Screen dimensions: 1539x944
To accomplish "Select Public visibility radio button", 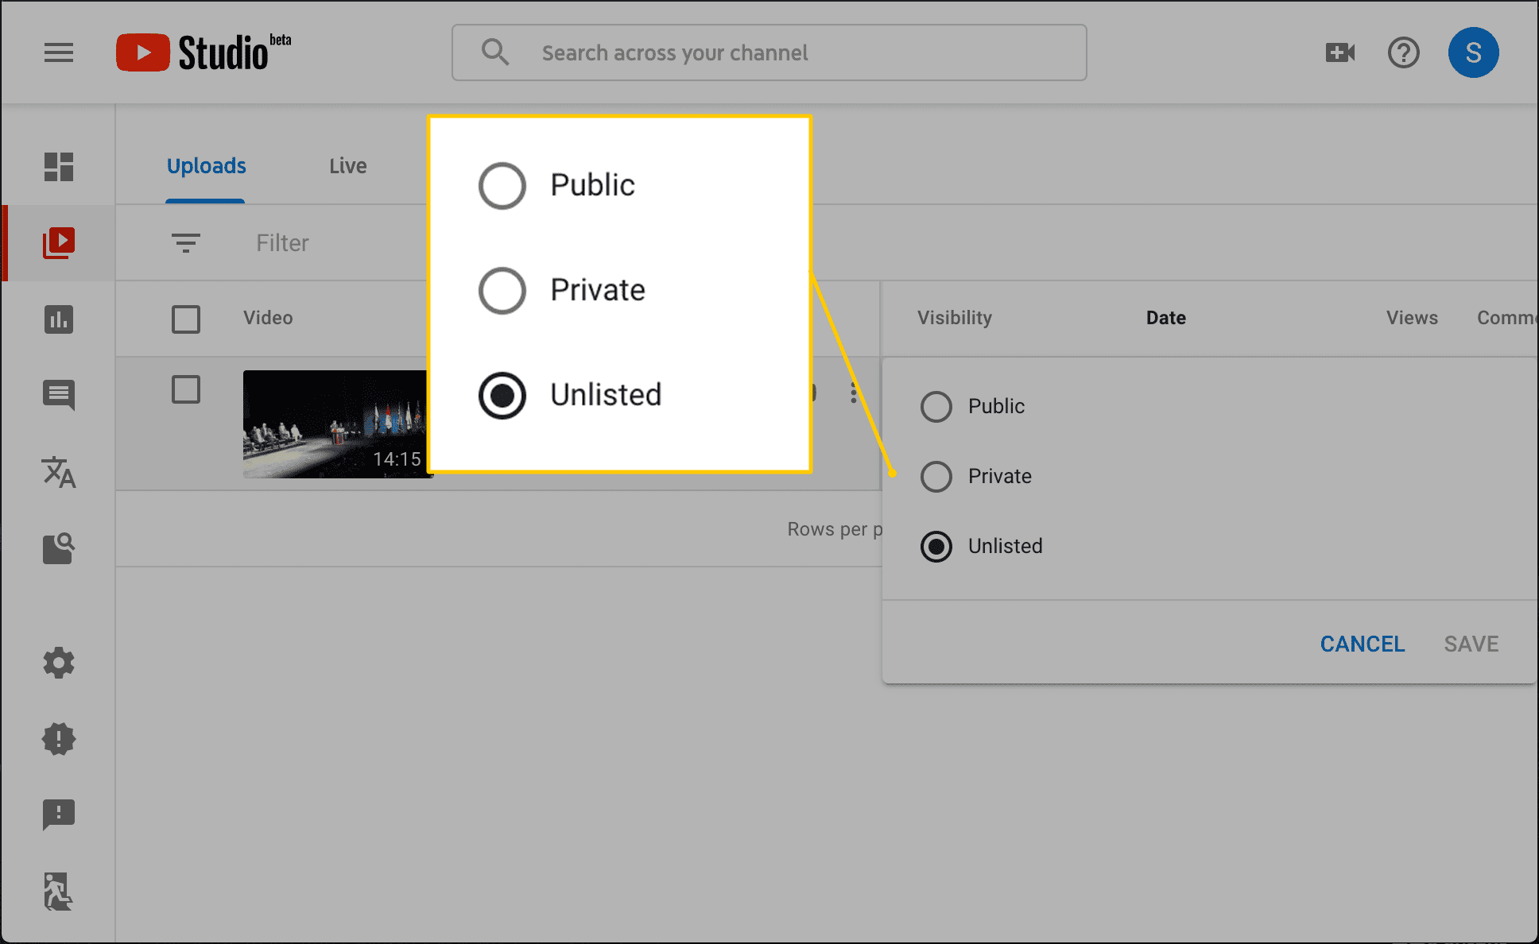I will [934, 405].
